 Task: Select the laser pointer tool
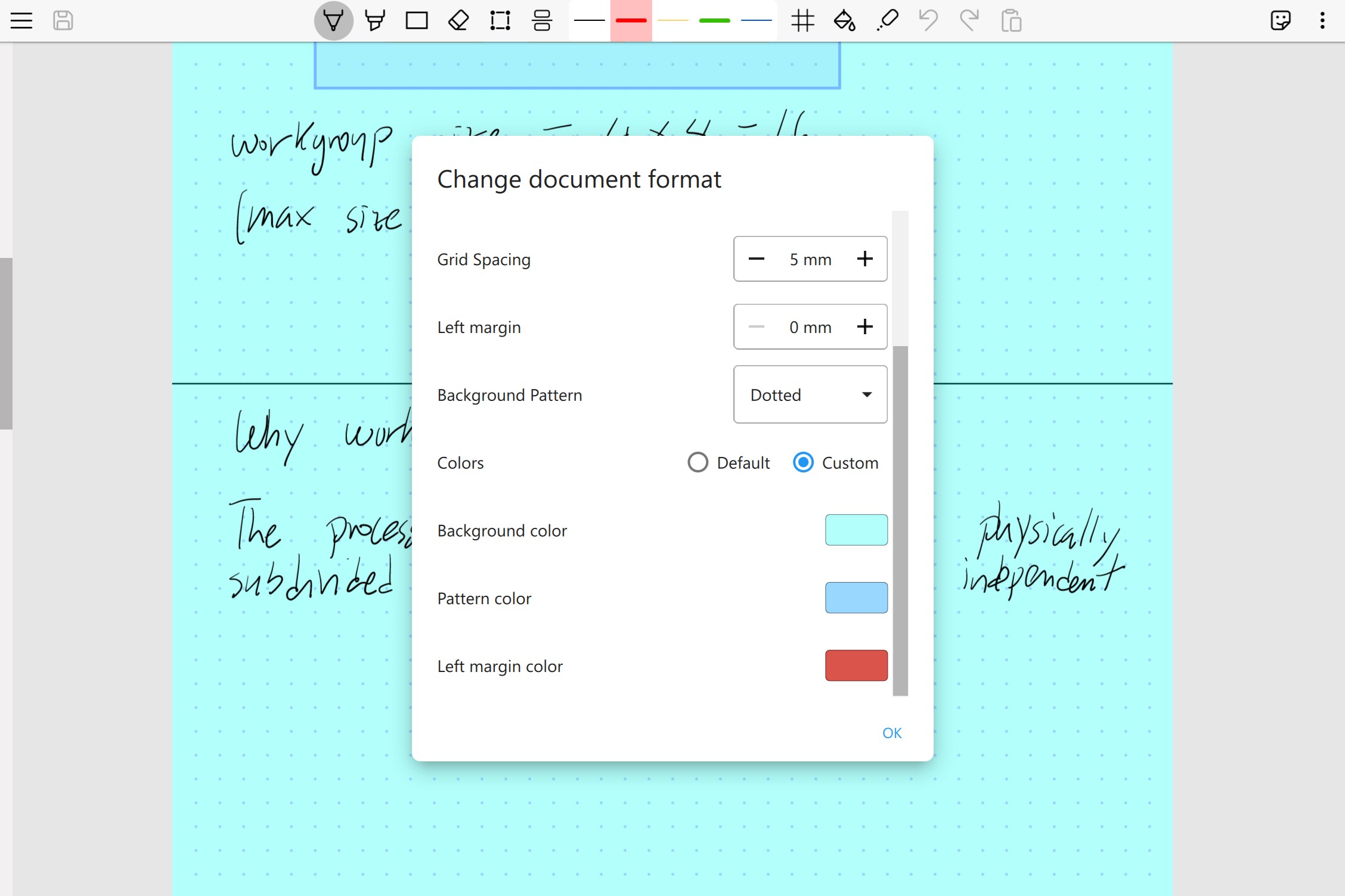point(887,20)
